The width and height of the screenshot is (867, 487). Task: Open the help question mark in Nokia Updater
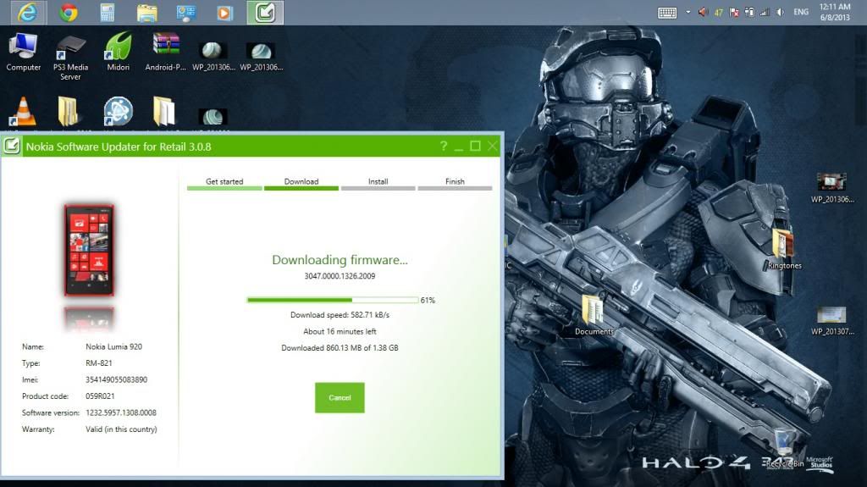[443, 147]
